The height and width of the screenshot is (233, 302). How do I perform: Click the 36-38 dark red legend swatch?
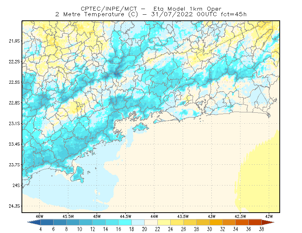[255, 222]
